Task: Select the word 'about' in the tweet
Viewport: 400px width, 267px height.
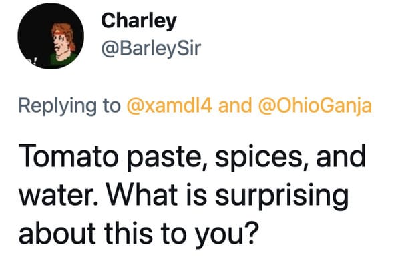Action: (x=57, y=232)
